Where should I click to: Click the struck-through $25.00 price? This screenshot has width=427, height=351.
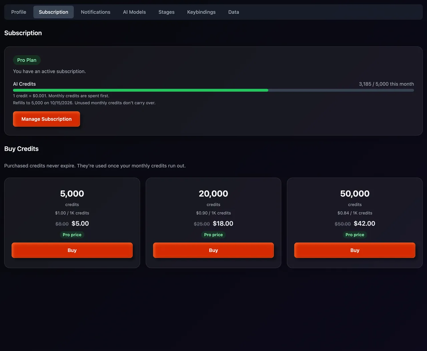pyautogui.click(x=202, y=224)
